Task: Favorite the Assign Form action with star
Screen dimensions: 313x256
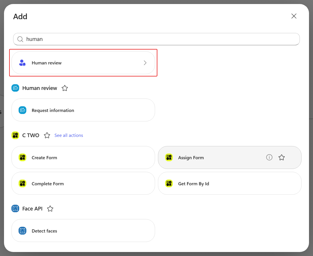Action: [x=282, y=157]
